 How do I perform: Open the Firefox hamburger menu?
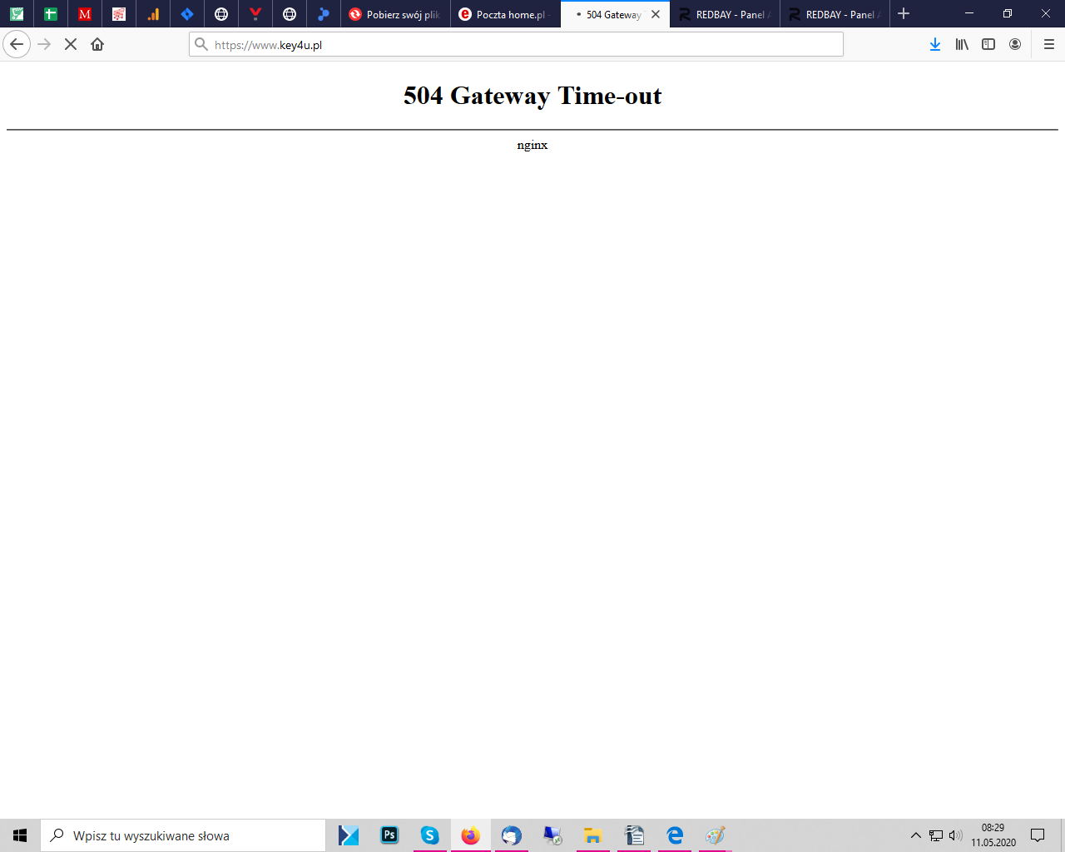click(x=1048, y=44)
